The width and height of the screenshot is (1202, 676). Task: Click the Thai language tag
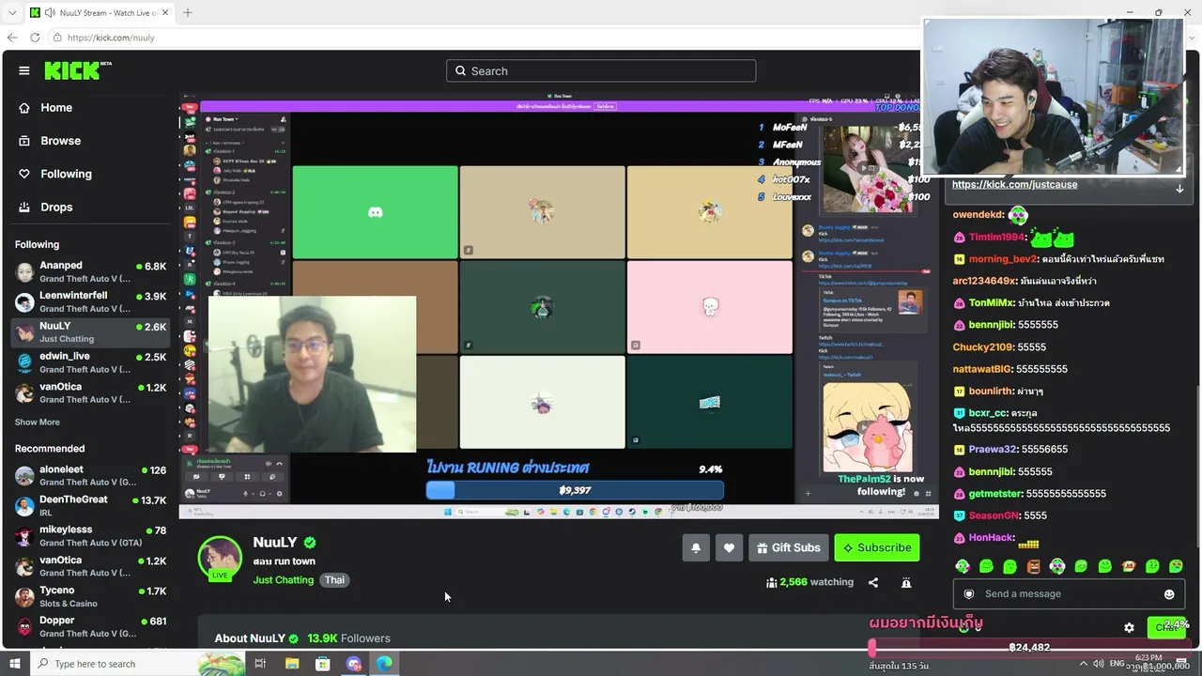335,580
